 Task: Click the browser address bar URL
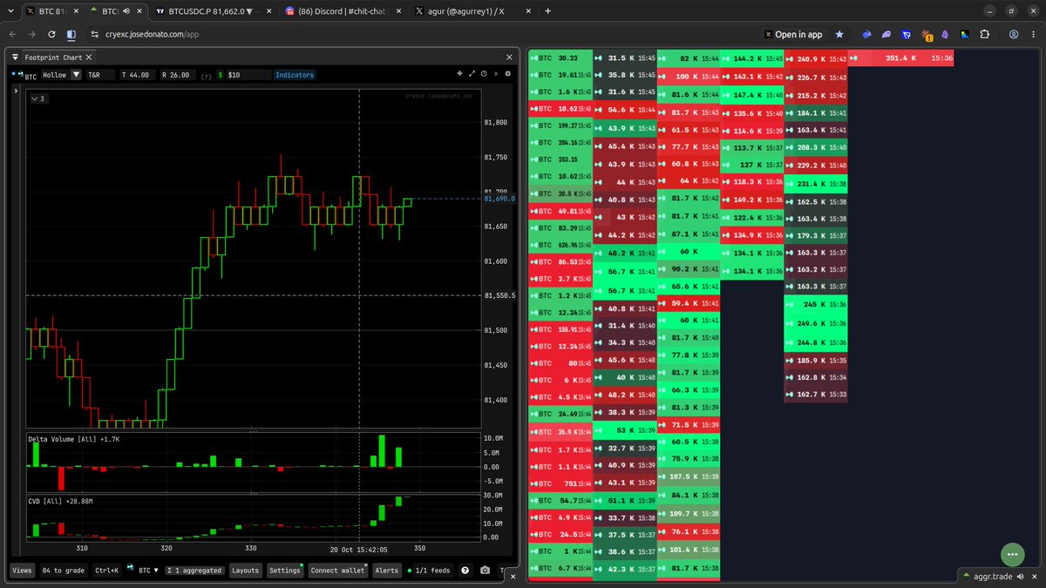[153, 34]
